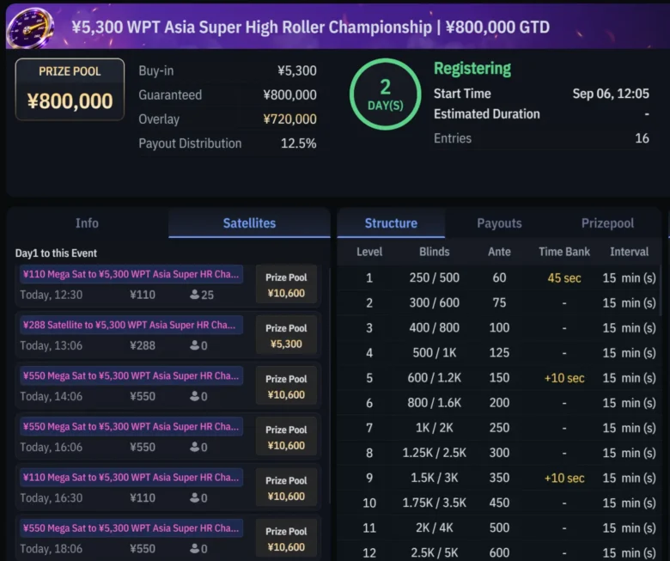Image resolution: width=670 pixels, height=561 pixels.
Task: Click Prize Pool ¥10,600 for the 12:30 satellite
Action: (x=286, y=285)
